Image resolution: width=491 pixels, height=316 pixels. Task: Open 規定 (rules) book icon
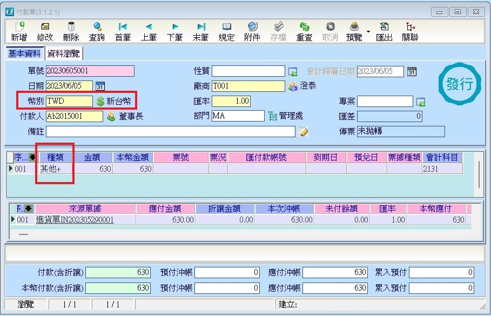pyautogui.click(x=226, y=32)
